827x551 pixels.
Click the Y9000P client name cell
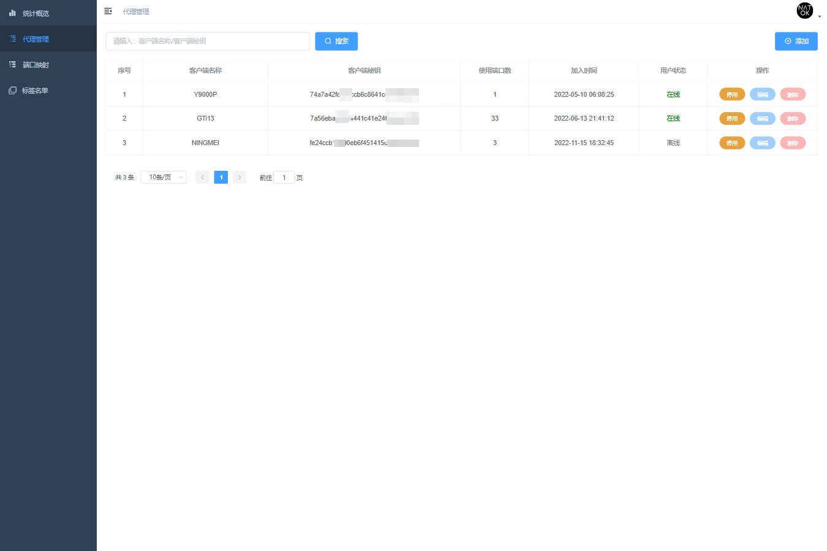point(205,94)
